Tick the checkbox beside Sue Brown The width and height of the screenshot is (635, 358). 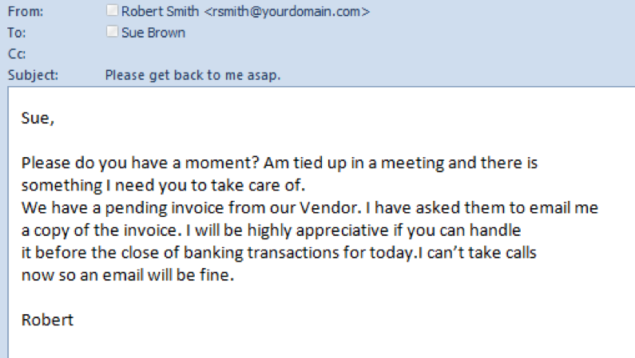tap(112, 32)
